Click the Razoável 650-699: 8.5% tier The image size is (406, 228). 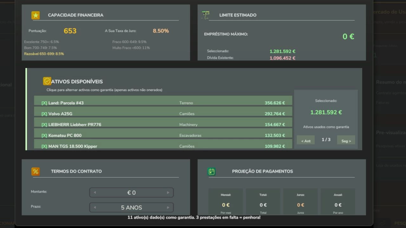[x=44, y=54]
